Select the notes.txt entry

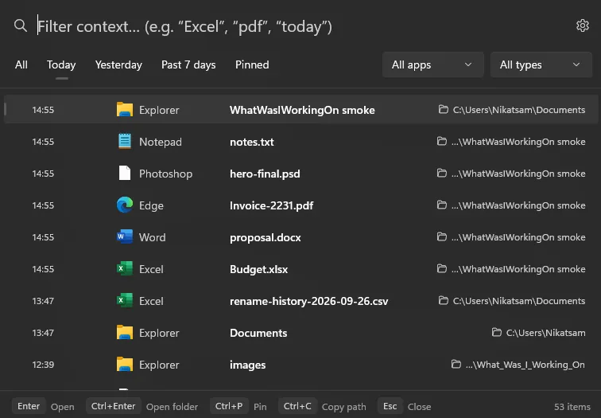[x=300, y=142]
